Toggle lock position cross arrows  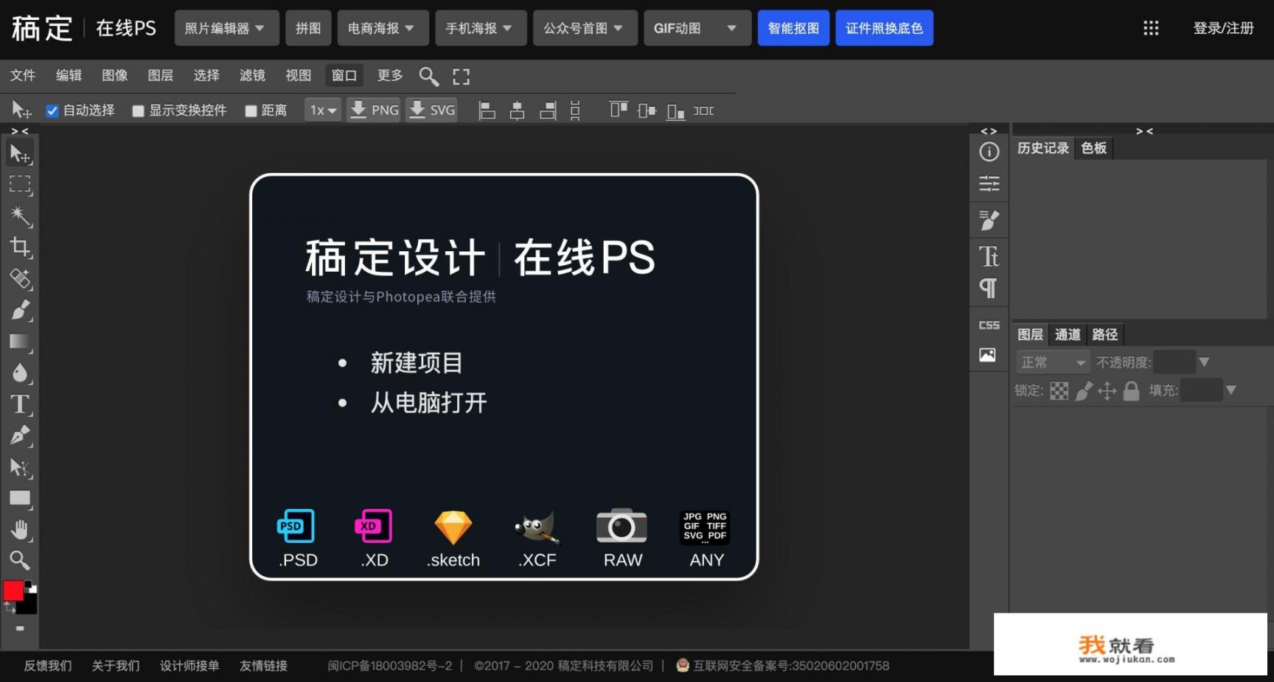[1107, 391]
